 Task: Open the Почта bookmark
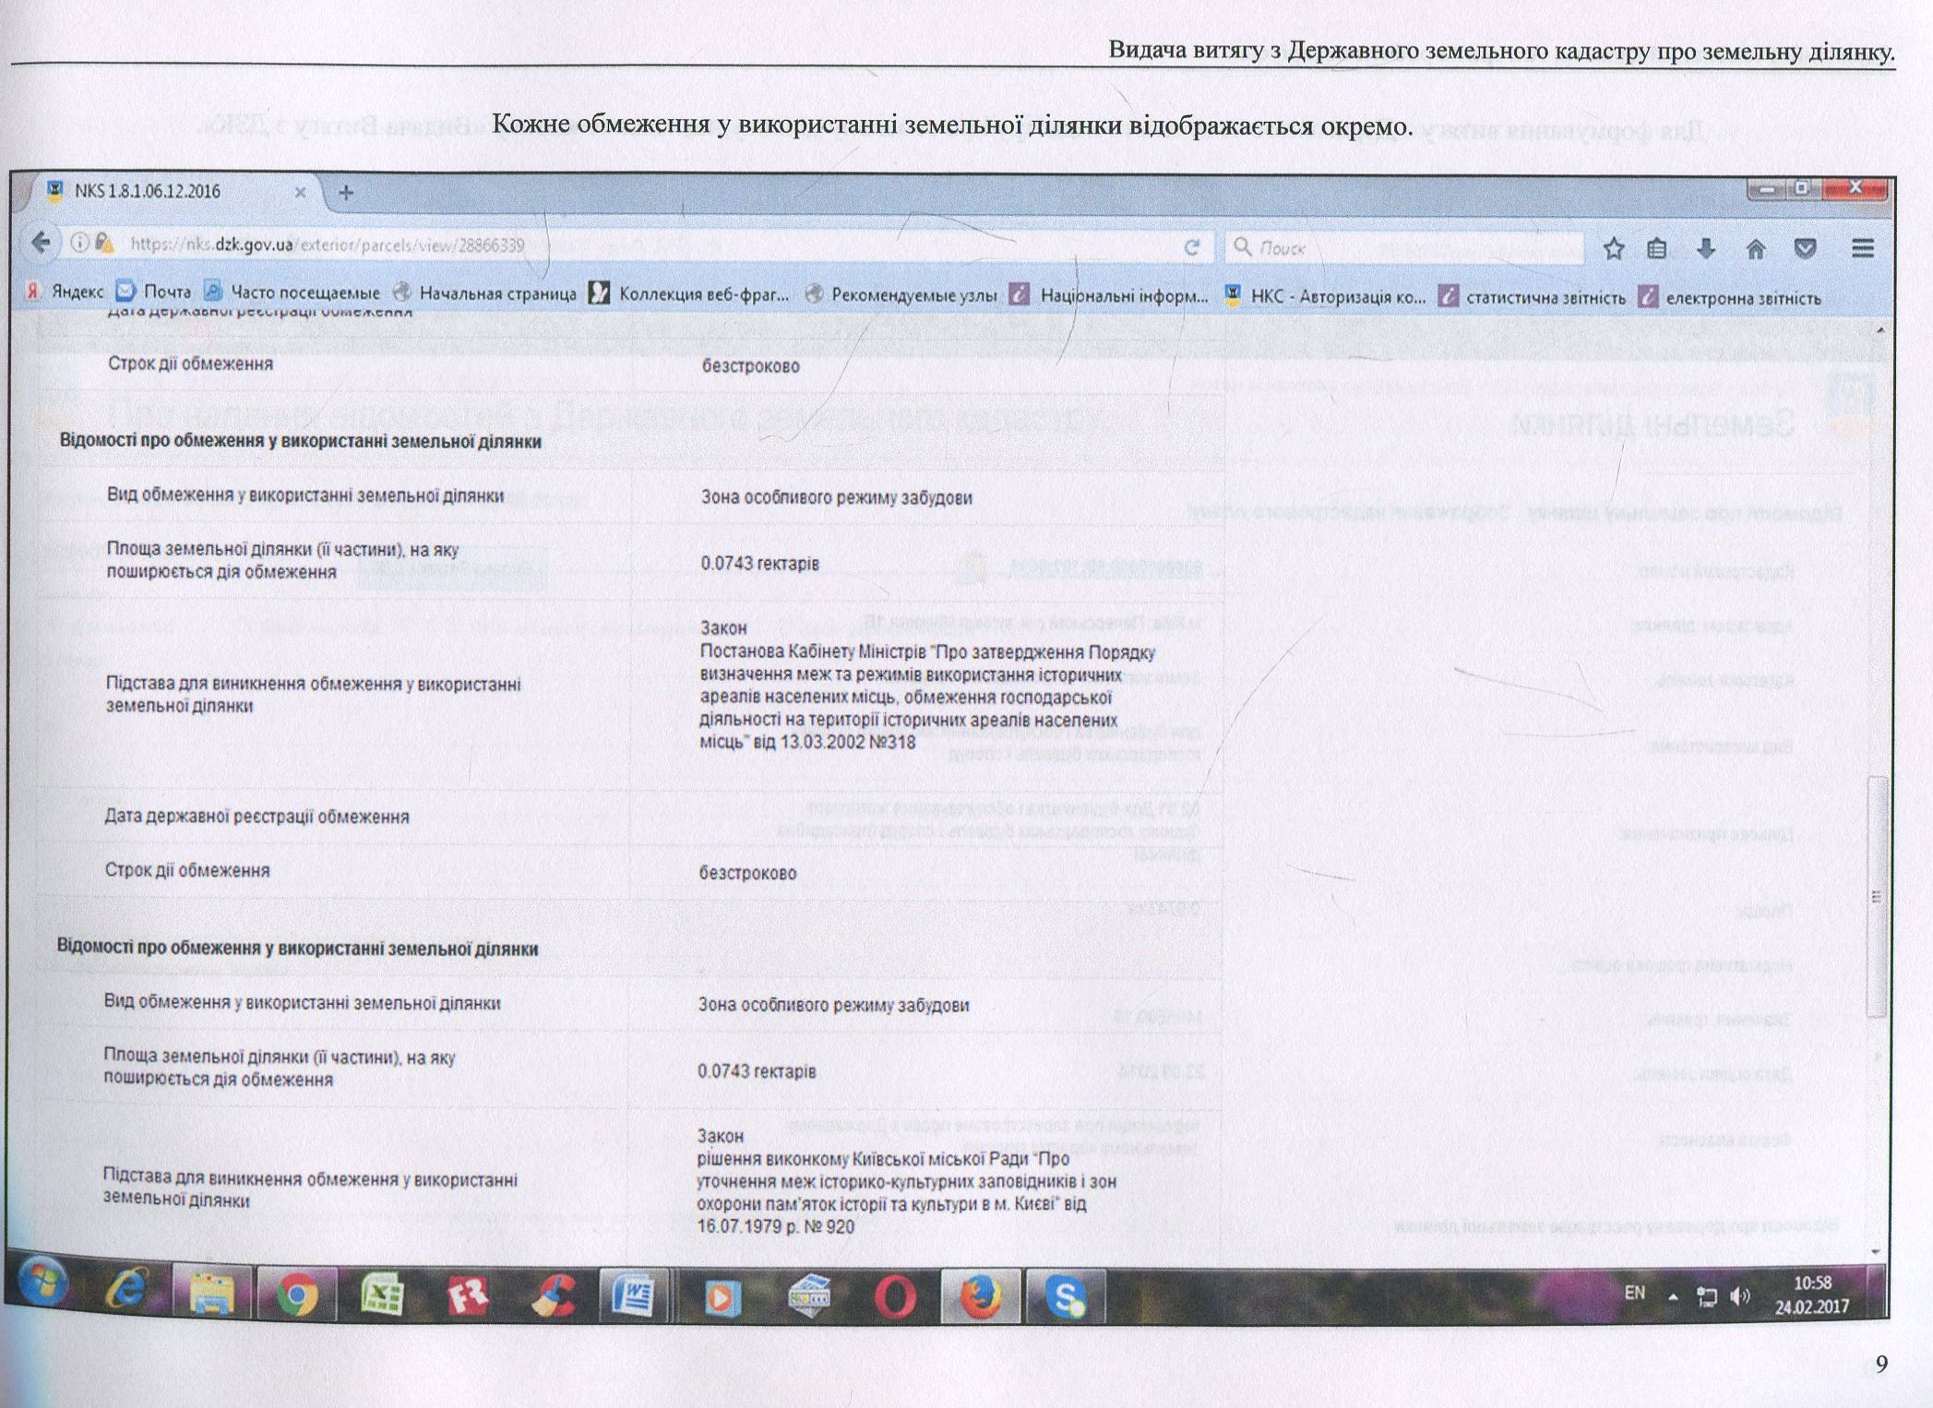[154, 292]
